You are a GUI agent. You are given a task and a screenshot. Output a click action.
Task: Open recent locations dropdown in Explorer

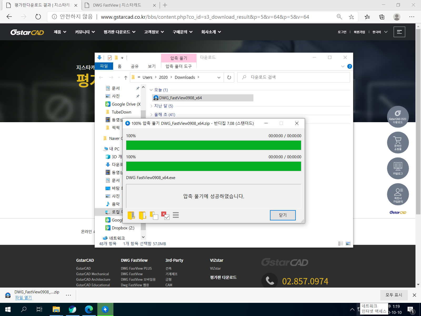tap(119, 77)
